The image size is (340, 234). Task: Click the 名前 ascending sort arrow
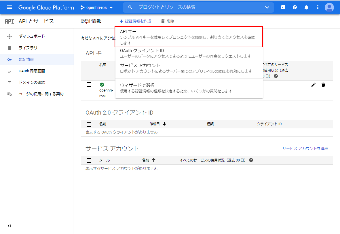click(154, 160)
